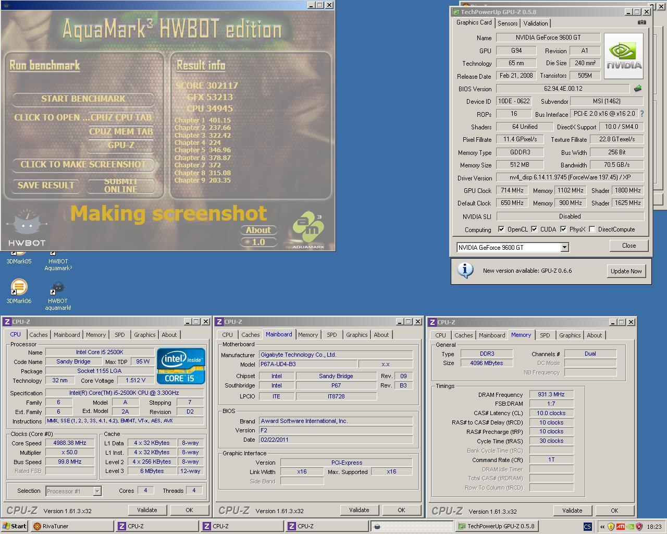The image size is (667, 534).
Task: Open the Memory tab in the Mainboard CPU-Z window
Action: coord(308,335)
